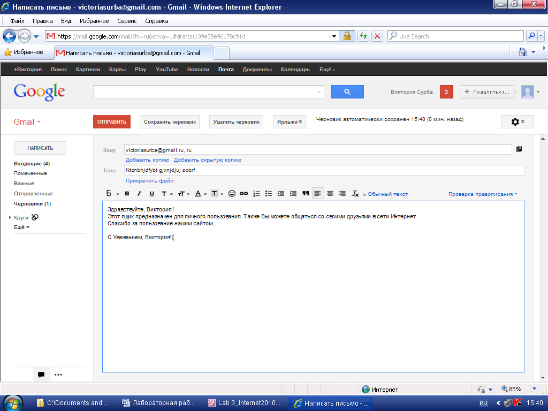Open chat bubble icon in sidebar
Screen dimensions: 548x411
coord(41,375)
